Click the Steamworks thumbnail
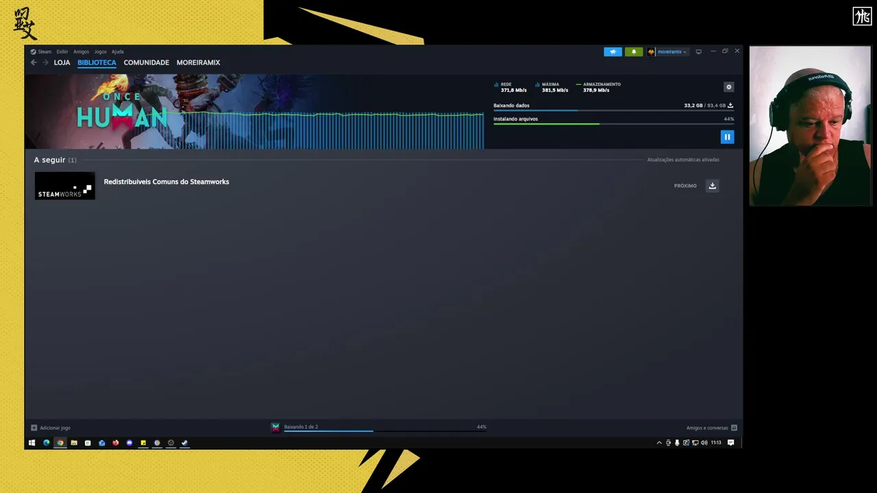 tap(65, 186)
